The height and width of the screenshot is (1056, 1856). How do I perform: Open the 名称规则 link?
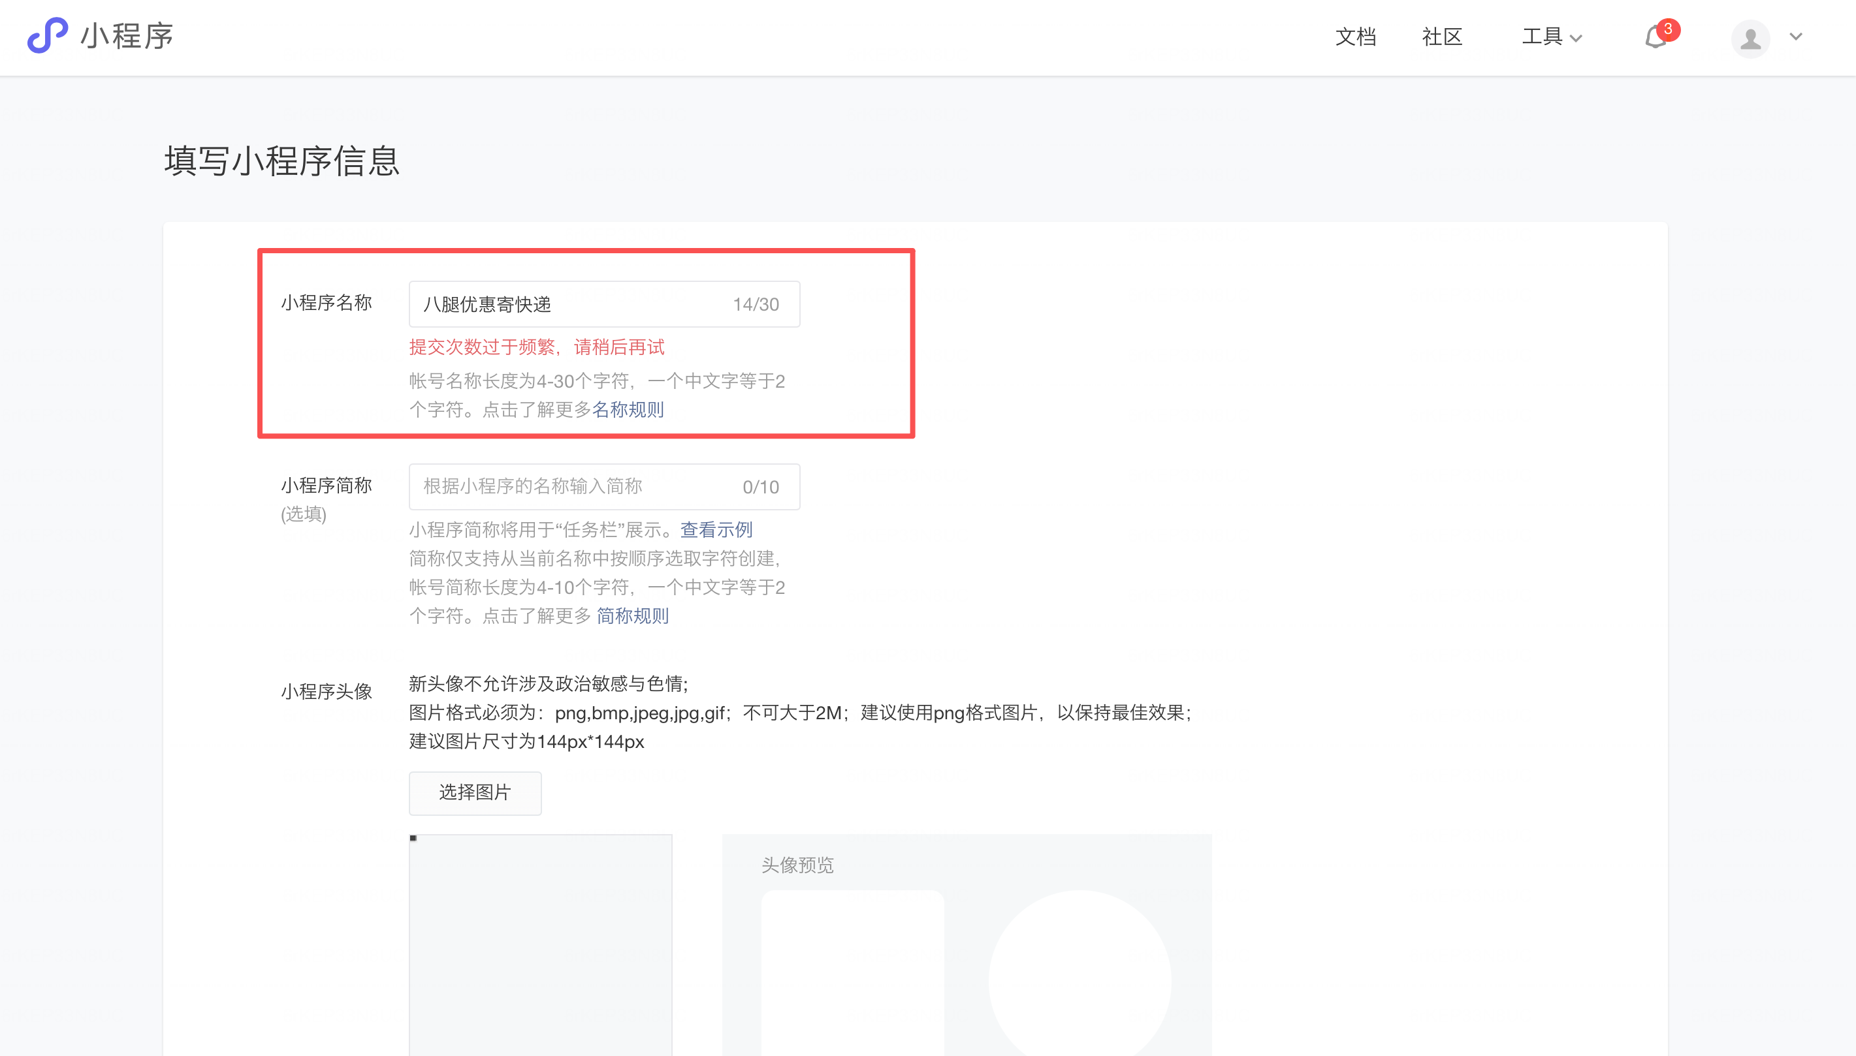[x=628, y=410]
